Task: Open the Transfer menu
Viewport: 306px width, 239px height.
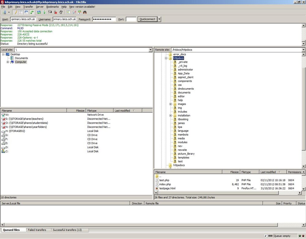Action: tap(28, 7)
